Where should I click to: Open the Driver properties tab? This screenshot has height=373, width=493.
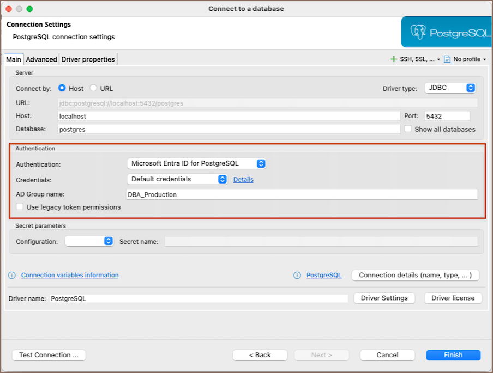click(x=88, y=59)
